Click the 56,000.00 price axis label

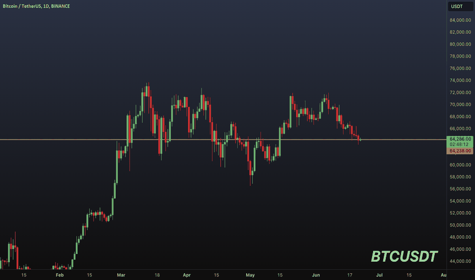click(x=460, y=189)
